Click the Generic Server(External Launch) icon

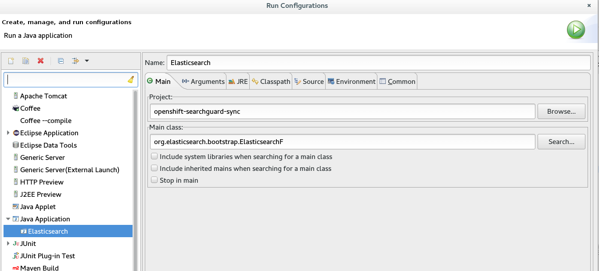point(16,170)
